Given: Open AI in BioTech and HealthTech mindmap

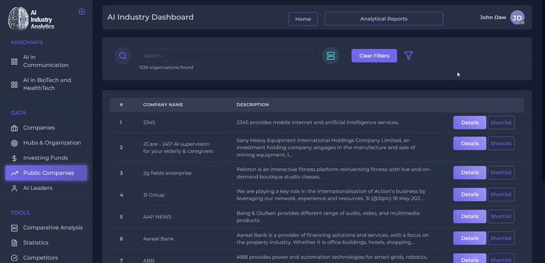Looking at the screenshot, I should (46, 84).
